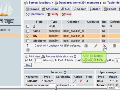Click the id field name
The width and height of the screenshot is (120, 90).
[x=34, y=26]
